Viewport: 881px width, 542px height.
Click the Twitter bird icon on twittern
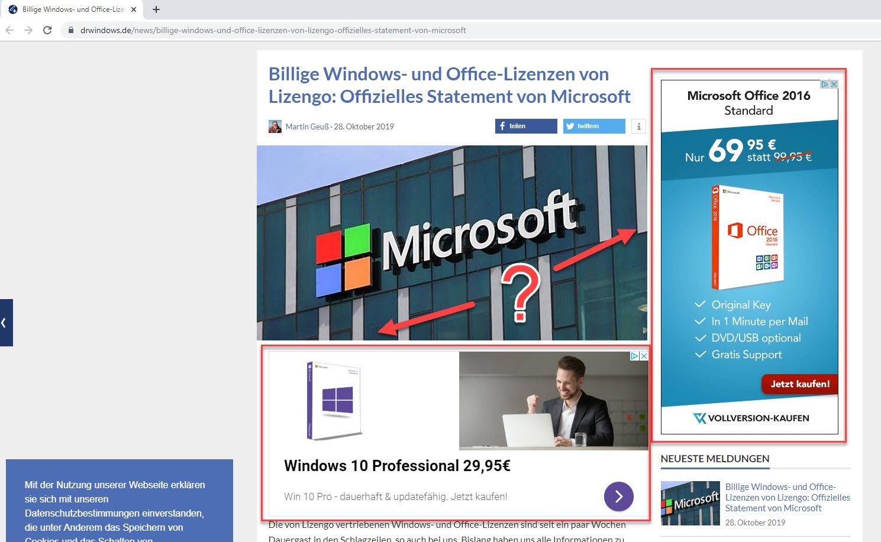pyautogui.click(x=570, y=126)
